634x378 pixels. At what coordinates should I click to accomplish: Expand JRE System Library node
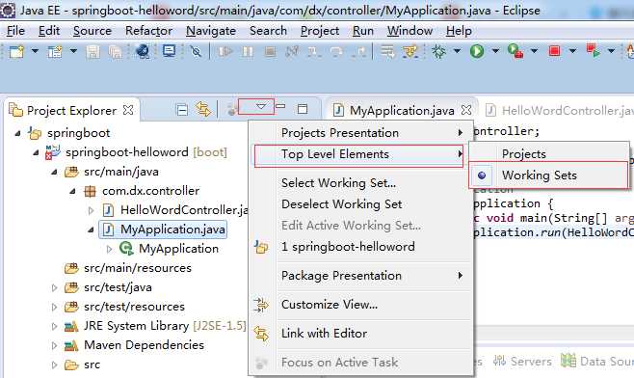pyautogui.click(x=54, y=326)
